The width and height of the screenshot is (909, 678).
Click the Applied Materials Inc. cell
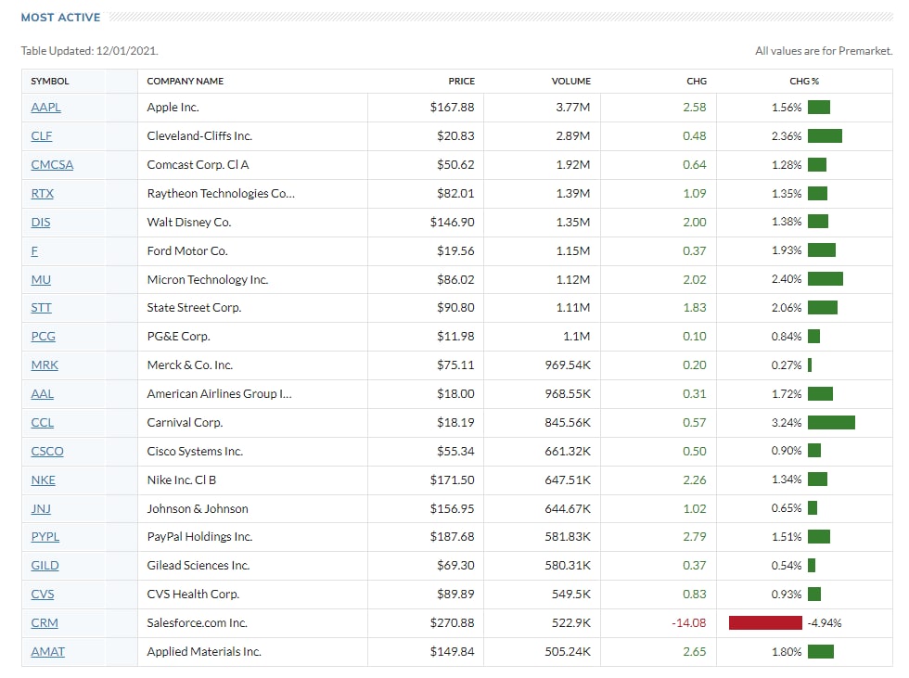pyautogui.click(x=204, y=651)
